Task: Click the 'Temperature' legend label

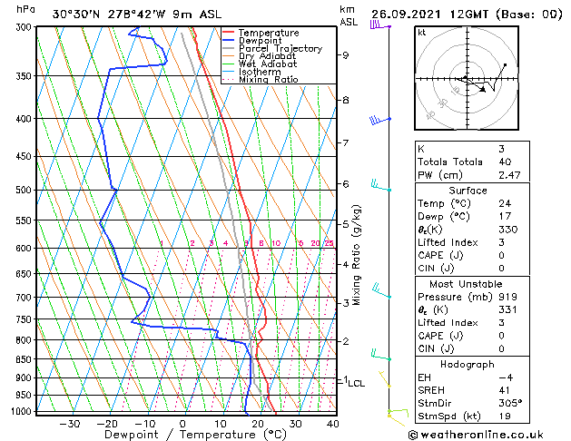Action: (269, 33)
